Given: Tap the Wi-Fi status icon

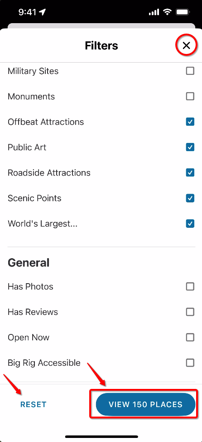Looking at the screenshot, I should 168,12.
